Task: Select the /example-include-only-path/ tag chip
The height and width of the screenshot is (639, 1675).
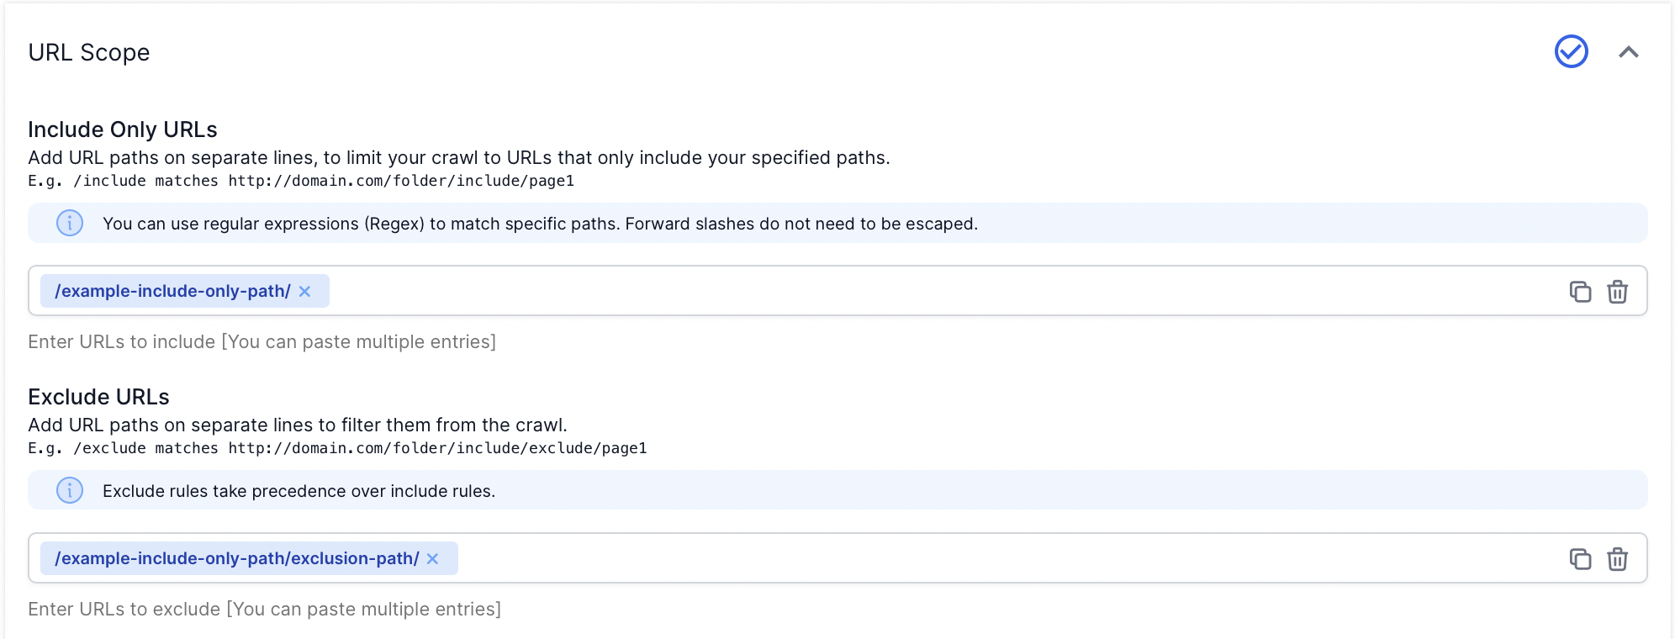Action: pos(172,291)
